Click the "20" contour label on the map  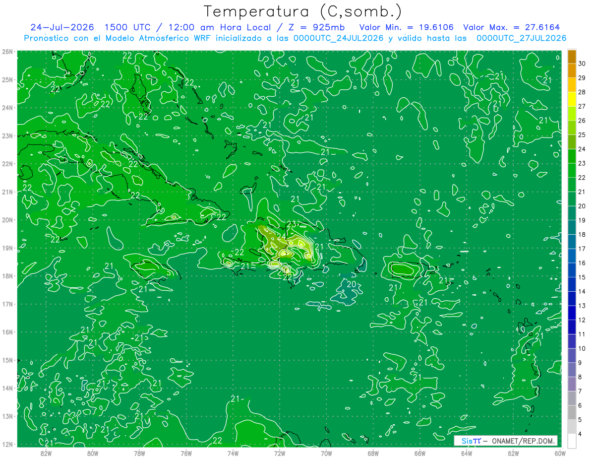coord(352,284)
